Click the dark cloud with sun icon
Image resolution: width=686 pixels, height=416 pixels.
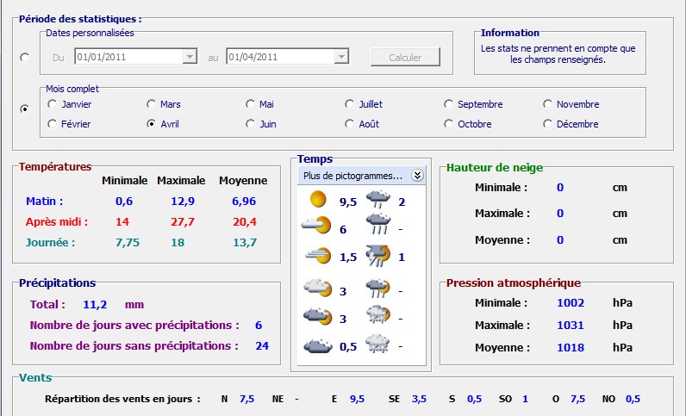click(318, 315)
